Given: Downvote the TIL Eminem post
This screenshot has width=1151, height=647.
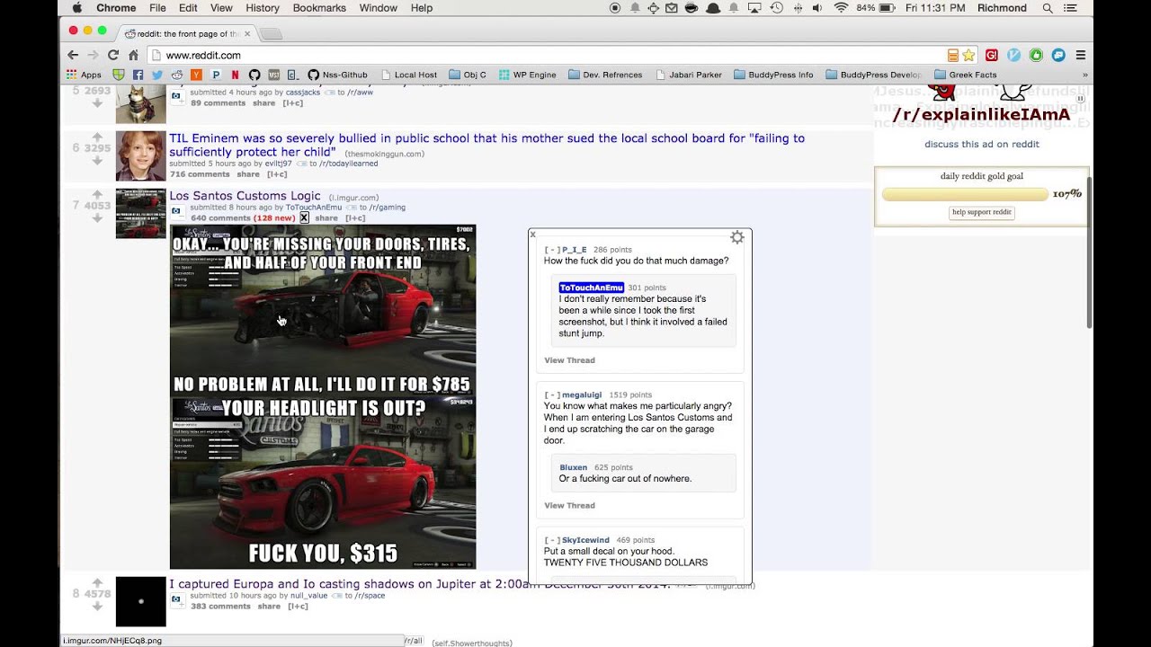Looking at the screenshot, I should 97,161.
